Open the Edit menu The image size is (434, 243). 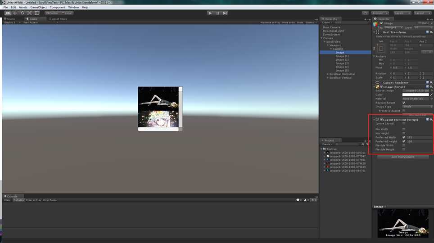coord(14,7)
